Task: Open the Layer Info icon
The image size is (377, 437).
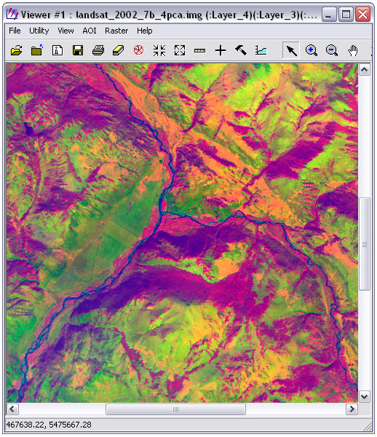Action: (x=57, y=50)
